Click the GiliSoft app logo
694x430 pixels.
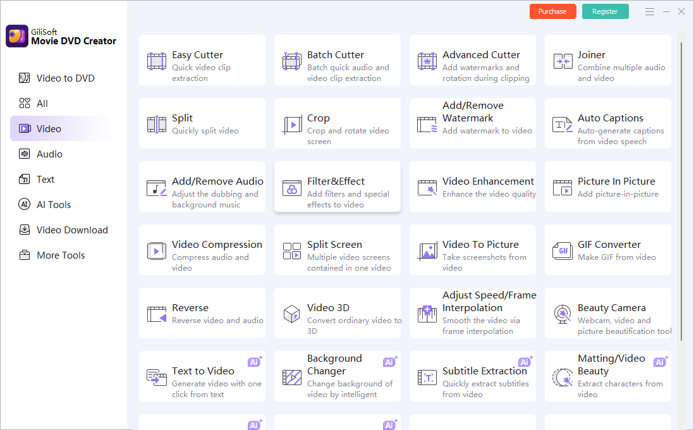(17, 36)
